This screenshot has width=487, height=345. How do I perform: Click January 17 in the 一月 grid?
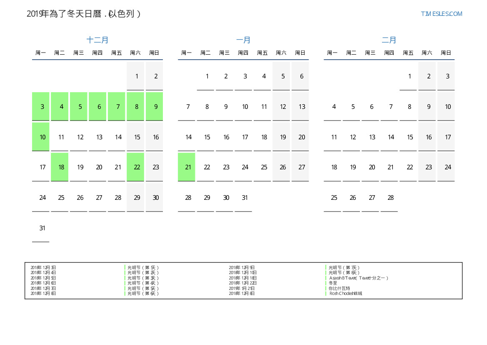(x=243, y=137)
